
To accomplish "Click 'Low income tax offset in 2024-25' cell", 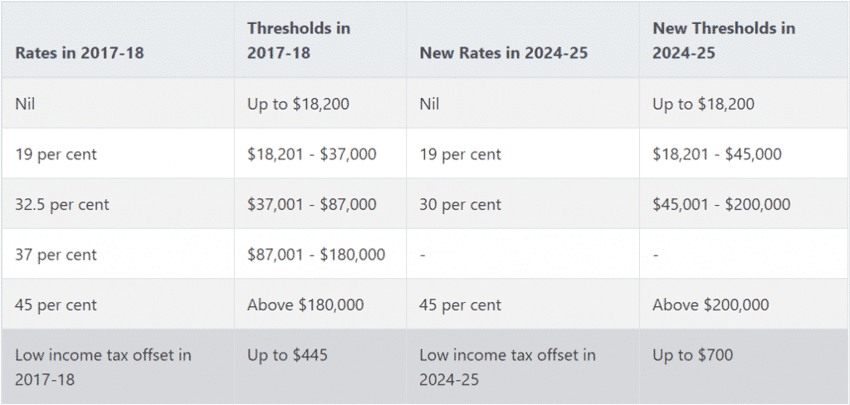I will [507, 366].
